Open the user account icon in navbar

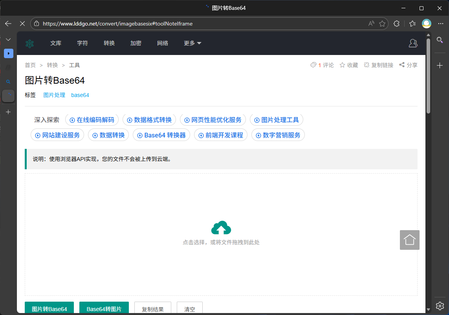413,43
